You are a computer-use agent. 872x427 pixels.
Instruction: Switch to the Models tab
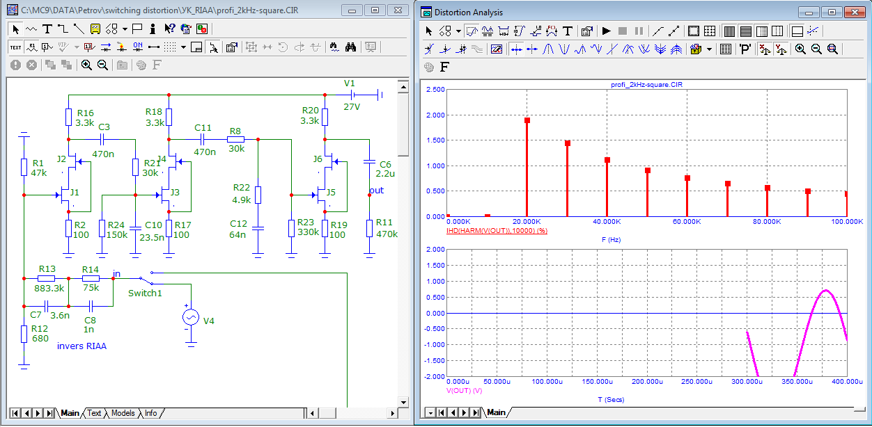[x=123, y=413]
